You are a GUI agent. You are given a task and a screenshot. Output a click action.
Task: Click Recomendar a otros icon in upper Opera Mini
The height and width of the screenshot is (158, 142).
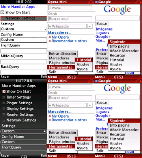click(x=50, y=41)
